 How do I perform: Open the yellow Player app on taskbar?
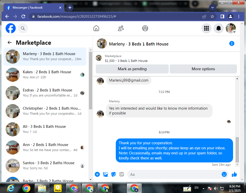click(58, 188)
